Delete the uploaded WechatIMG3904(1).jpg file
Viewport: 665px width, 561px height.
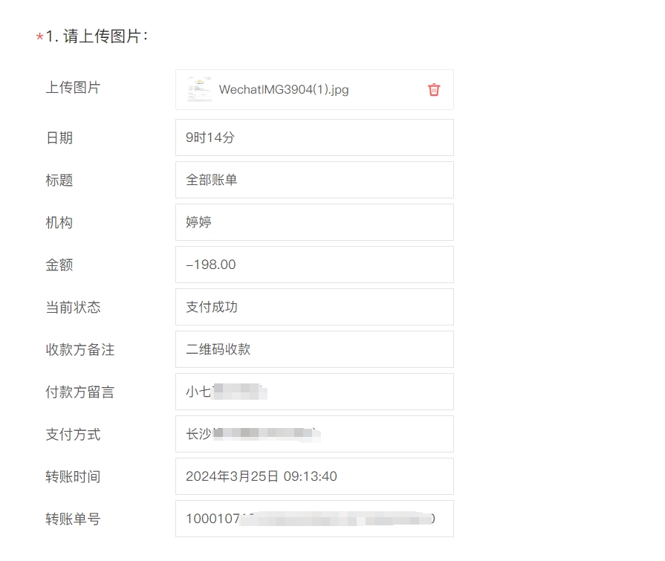click(x=434, y=90)
